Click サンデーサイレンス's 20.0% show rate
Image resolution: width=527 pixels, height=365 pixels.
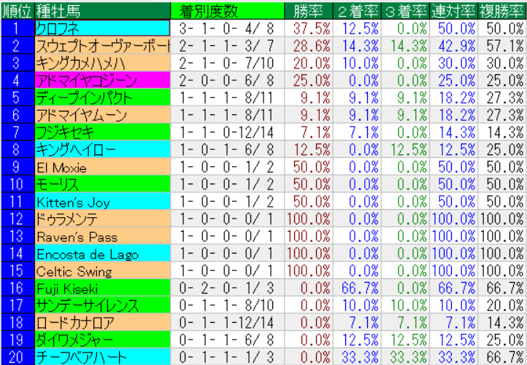pyautogui.click(x=502, y=305)
